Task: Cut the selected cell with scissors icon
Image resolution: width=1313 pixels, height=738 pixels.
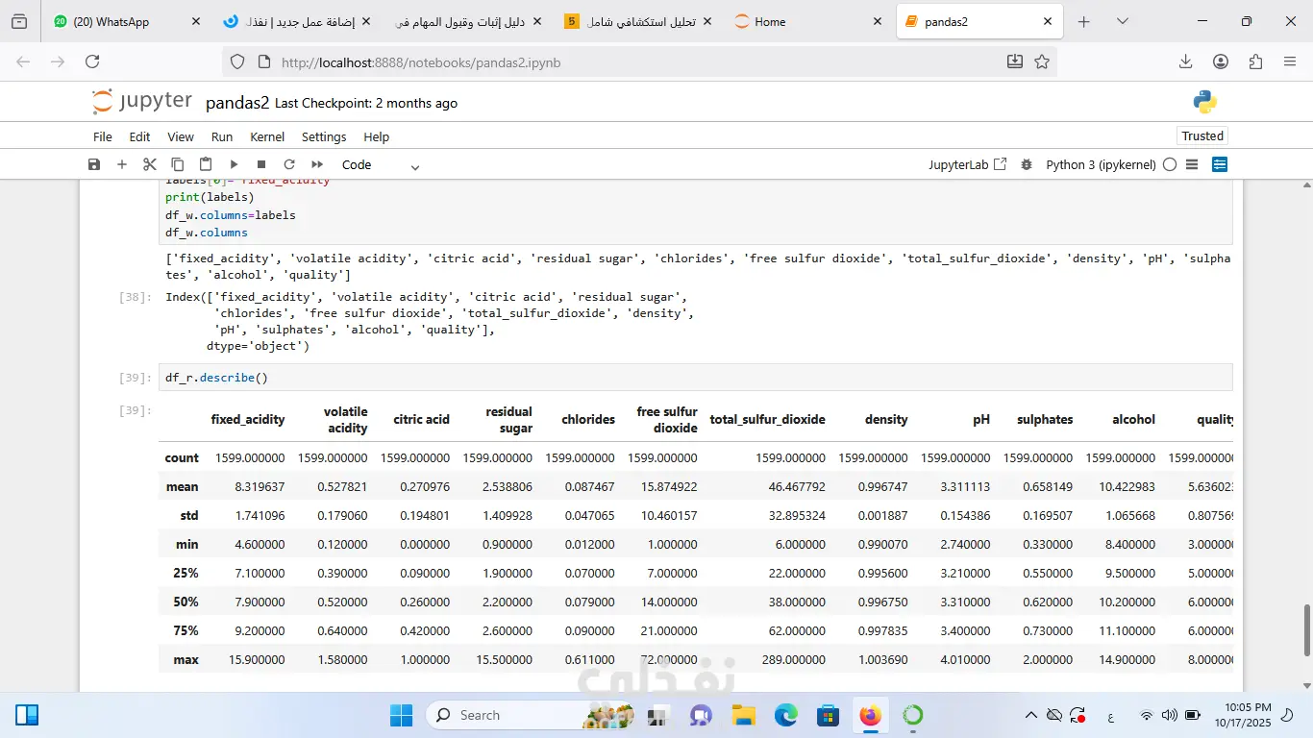Action: [x=150, y=164]
